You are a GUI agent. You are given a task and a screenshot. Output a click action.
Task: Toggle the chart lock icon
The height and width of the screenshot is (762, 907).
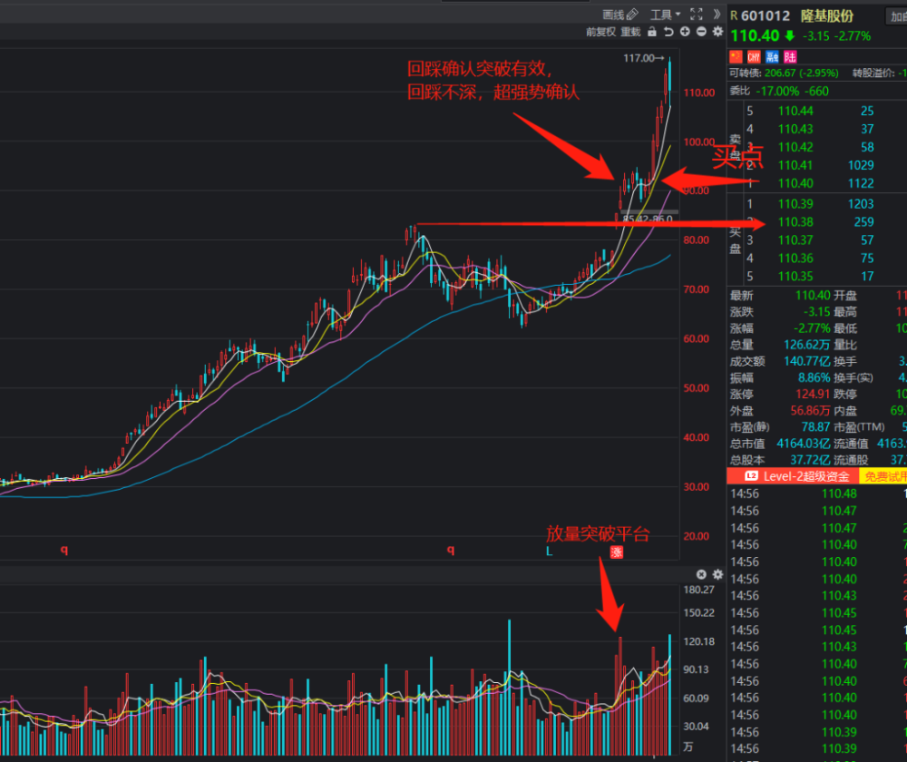(652, 32)
